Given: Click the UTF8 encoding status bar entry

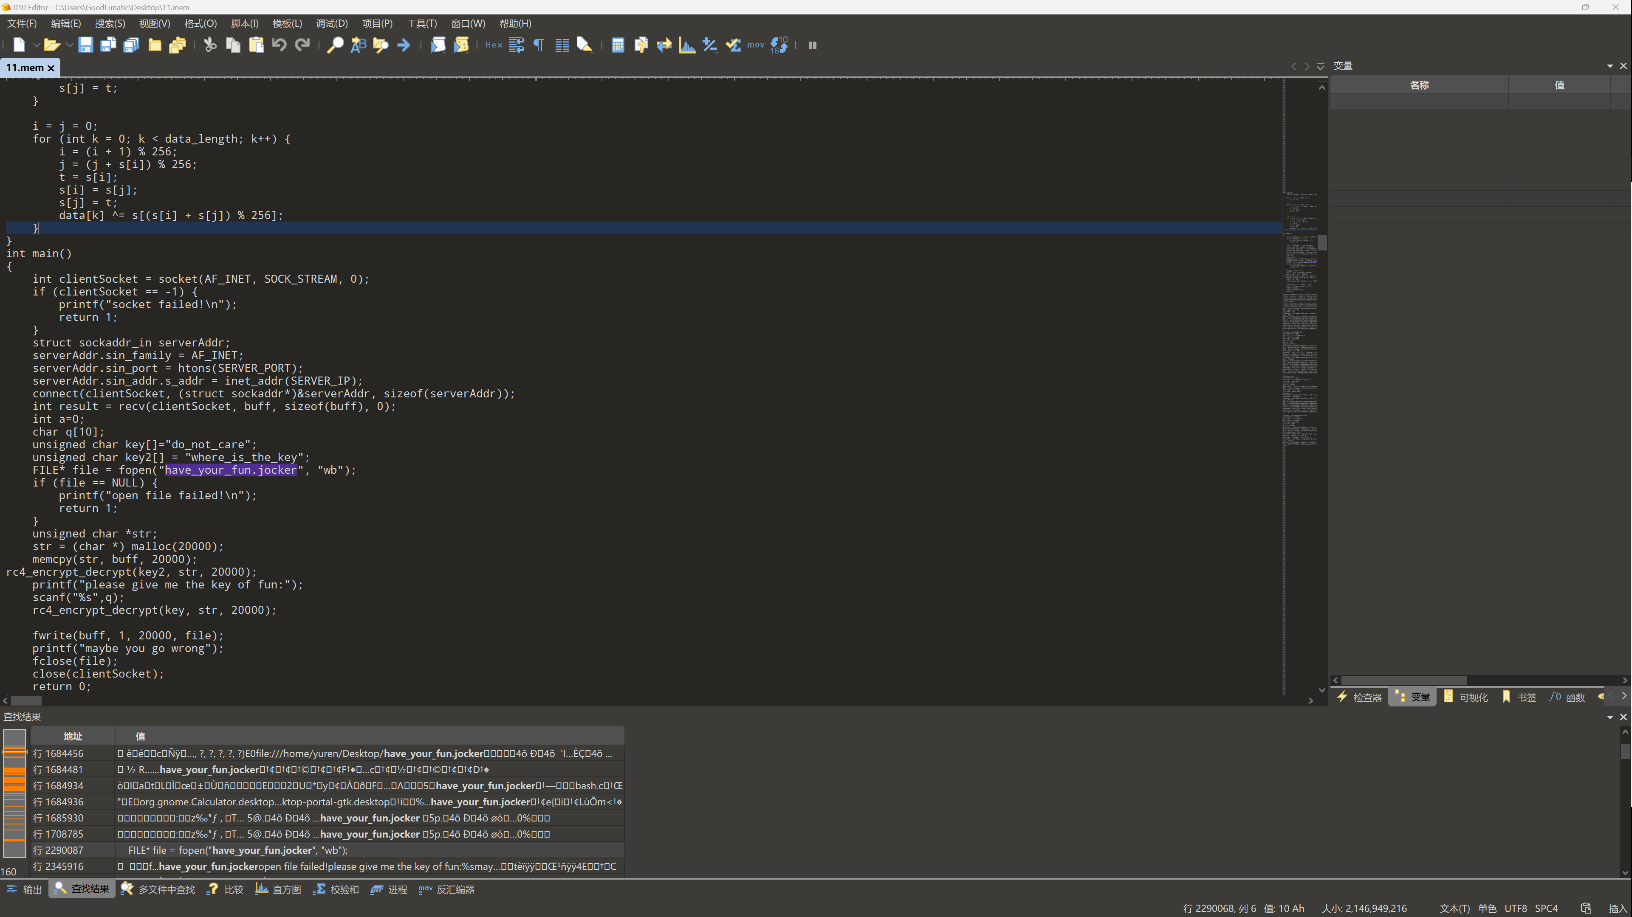Looking at the screenshot, I should coord(1516,909).
